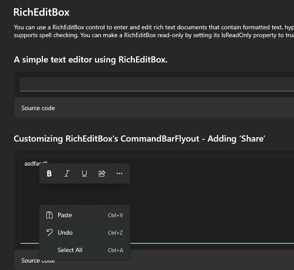294x270 pixels.
Task: Click the Ctrl+Z shortcut label
Action: (115, 233)
